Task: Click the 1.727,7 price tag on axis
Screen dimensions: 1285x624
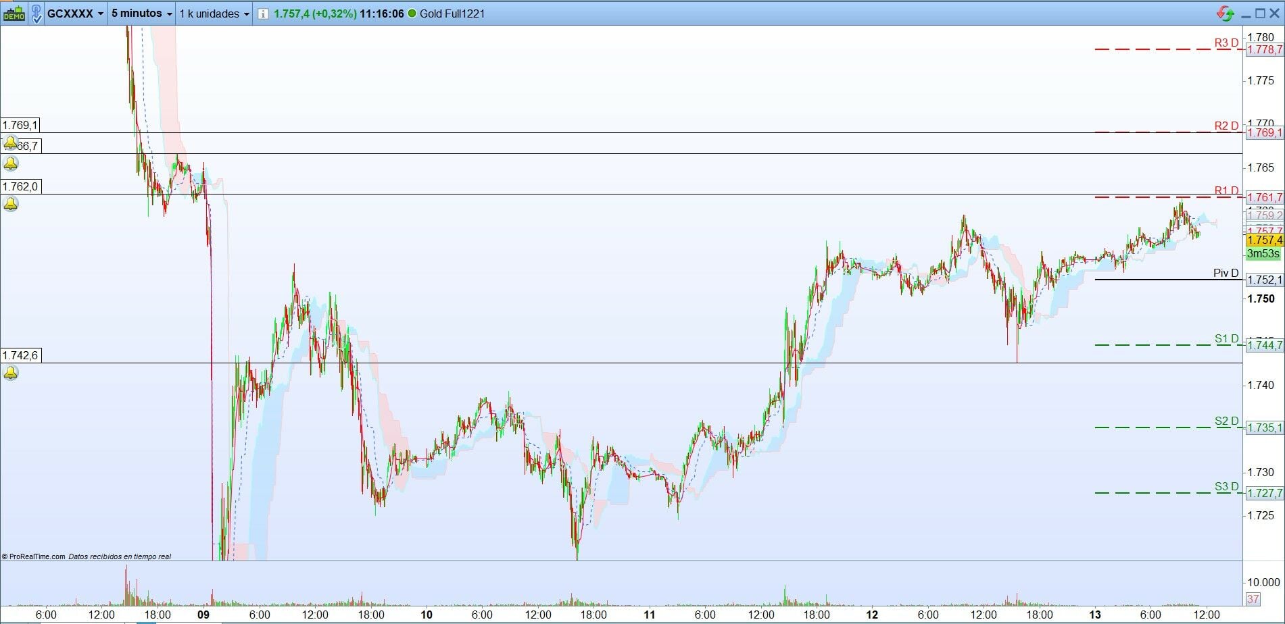Action: pos(1264,494)
